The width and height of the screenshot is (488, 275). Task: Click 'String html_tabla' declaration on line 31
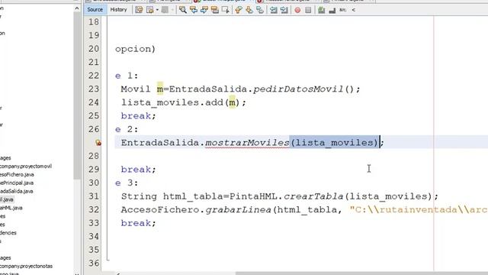(172, 196)
